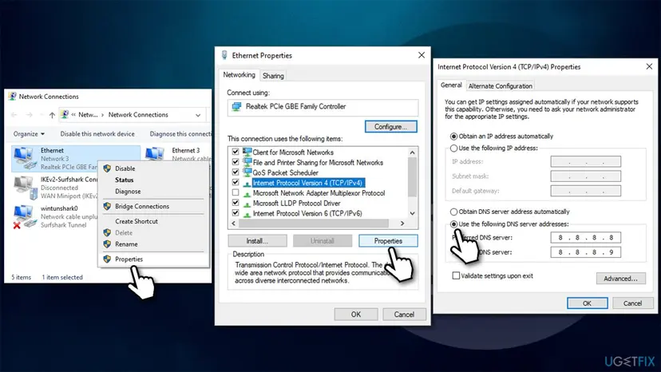This screenshot has height=372, width=661.
Task: Choose Diagnose from the context menu
Action: tap(128, 191)
